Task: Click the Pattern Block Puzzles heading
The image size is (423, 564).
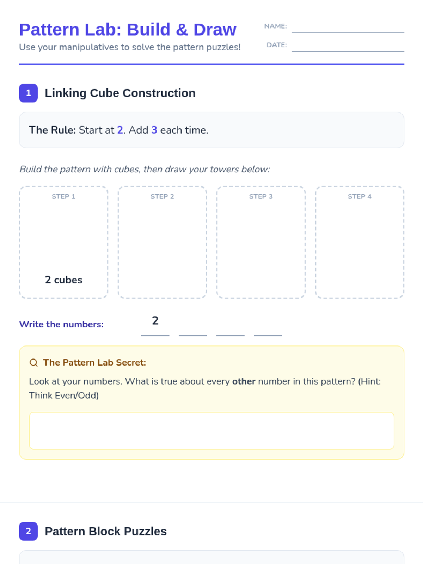Action: tap(105, 531)
